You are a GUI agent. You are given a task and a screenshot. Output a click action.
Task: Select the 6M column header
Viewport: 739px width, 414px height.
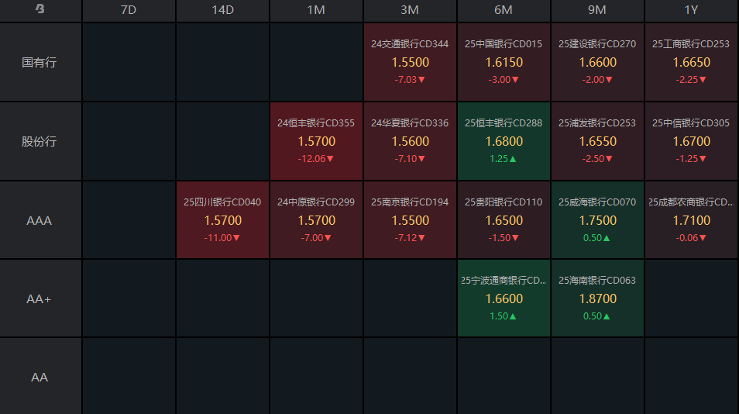point(504,10)
